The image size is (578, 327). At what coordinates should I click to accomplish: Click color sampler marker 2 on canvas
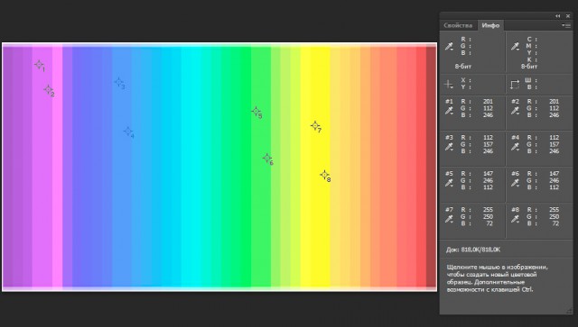click(48, 89)
